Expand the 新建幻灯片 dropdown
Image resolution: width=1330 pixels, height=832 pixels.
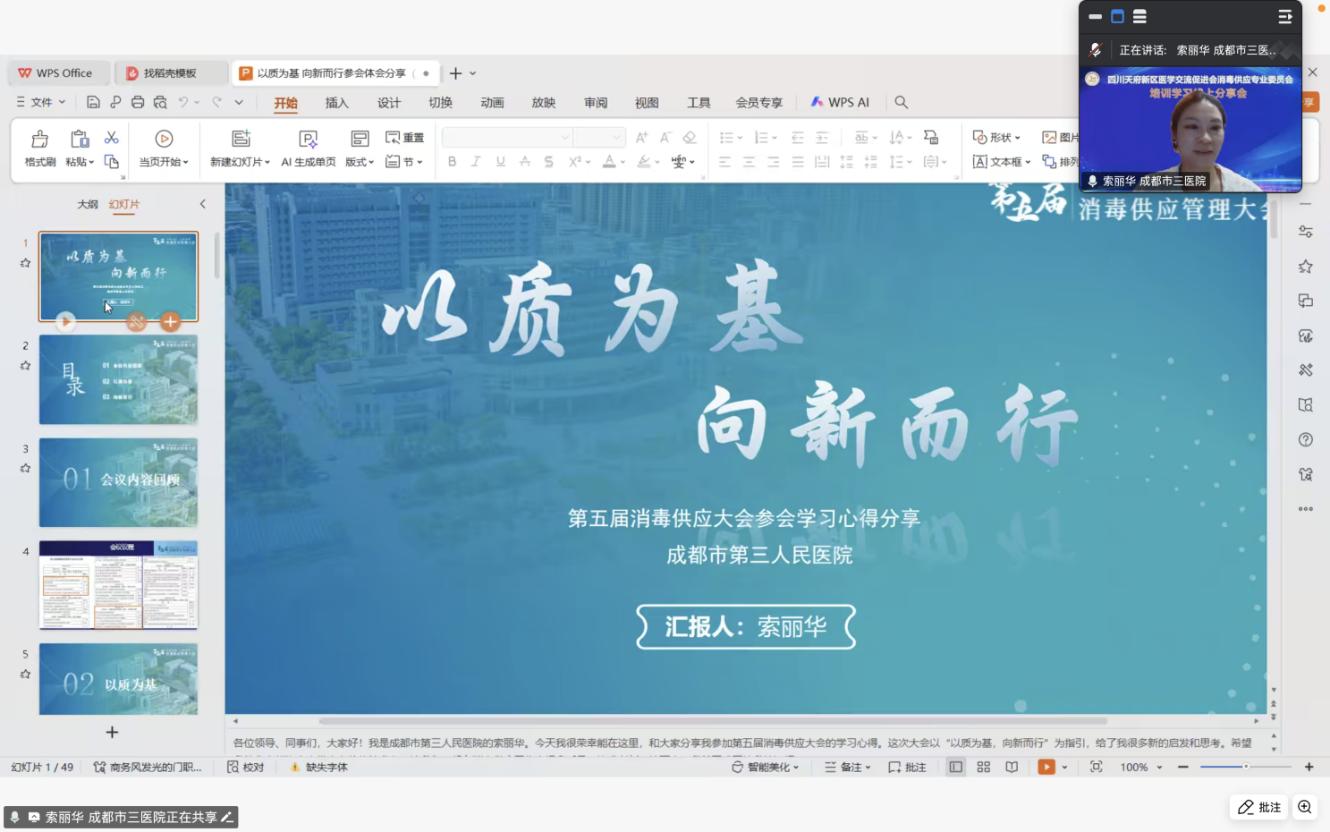click(240, 162)
